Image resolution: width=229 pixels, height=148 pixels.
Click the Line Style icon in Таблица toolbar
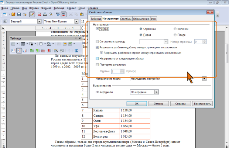click(x=23, y=44)
